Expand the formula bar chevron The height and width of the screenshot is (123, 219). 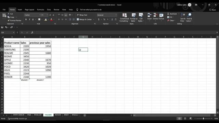217,32
